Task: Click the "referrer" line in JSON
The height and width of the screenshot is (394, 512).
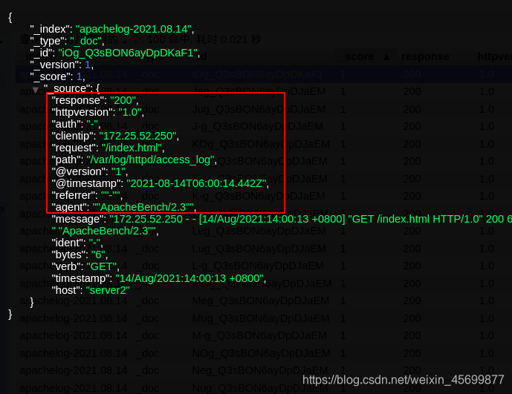Action: [87, 195]
